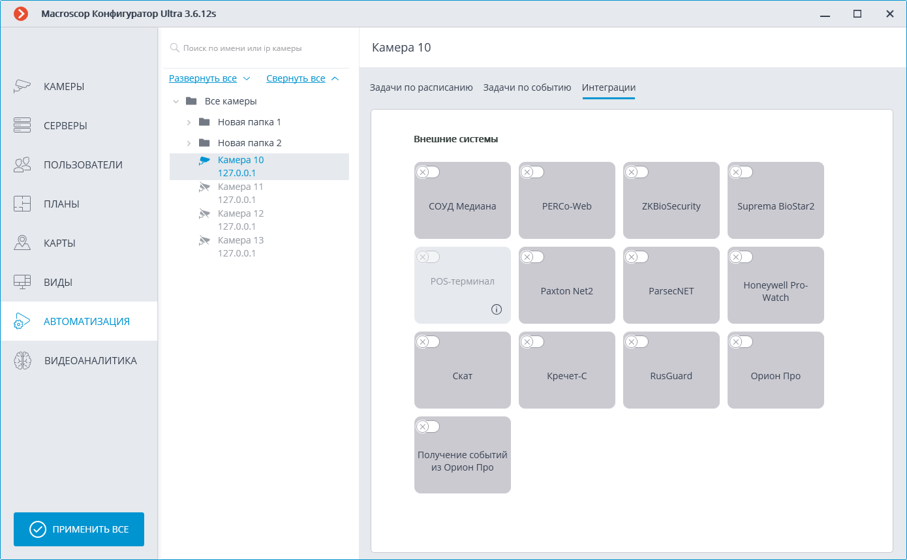Enable the Получение событий из Орион Про toggle

coord(428,427)
